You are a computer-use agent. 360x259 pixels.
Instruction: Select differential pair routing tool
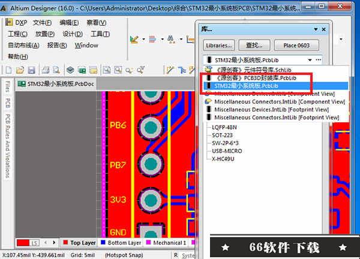182,70
